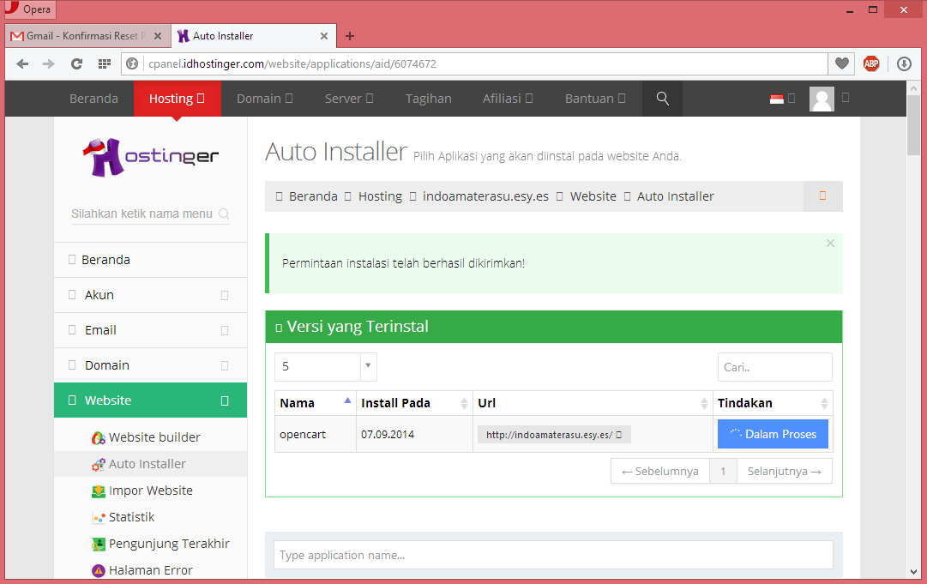
Task: Click the orange breadcrumb bar icon
Action: point(822,196)
